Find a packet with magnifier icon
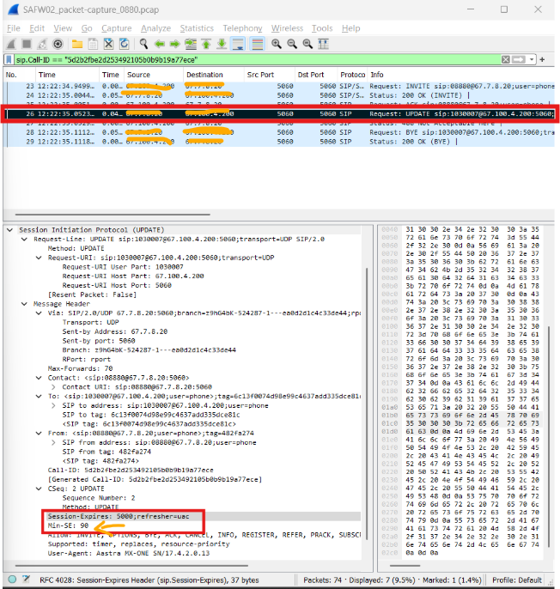The image size is (560, 589). tap(143, 45)
